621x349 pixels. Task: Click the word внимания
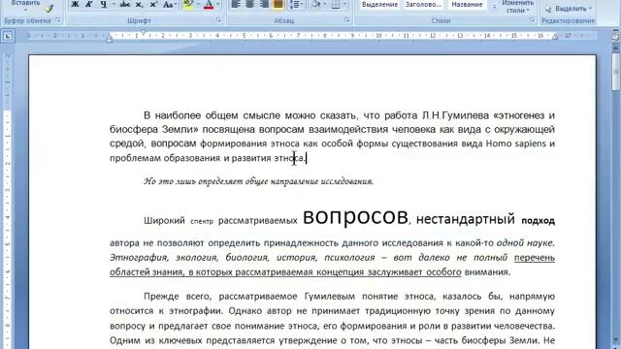click(487, 272)
